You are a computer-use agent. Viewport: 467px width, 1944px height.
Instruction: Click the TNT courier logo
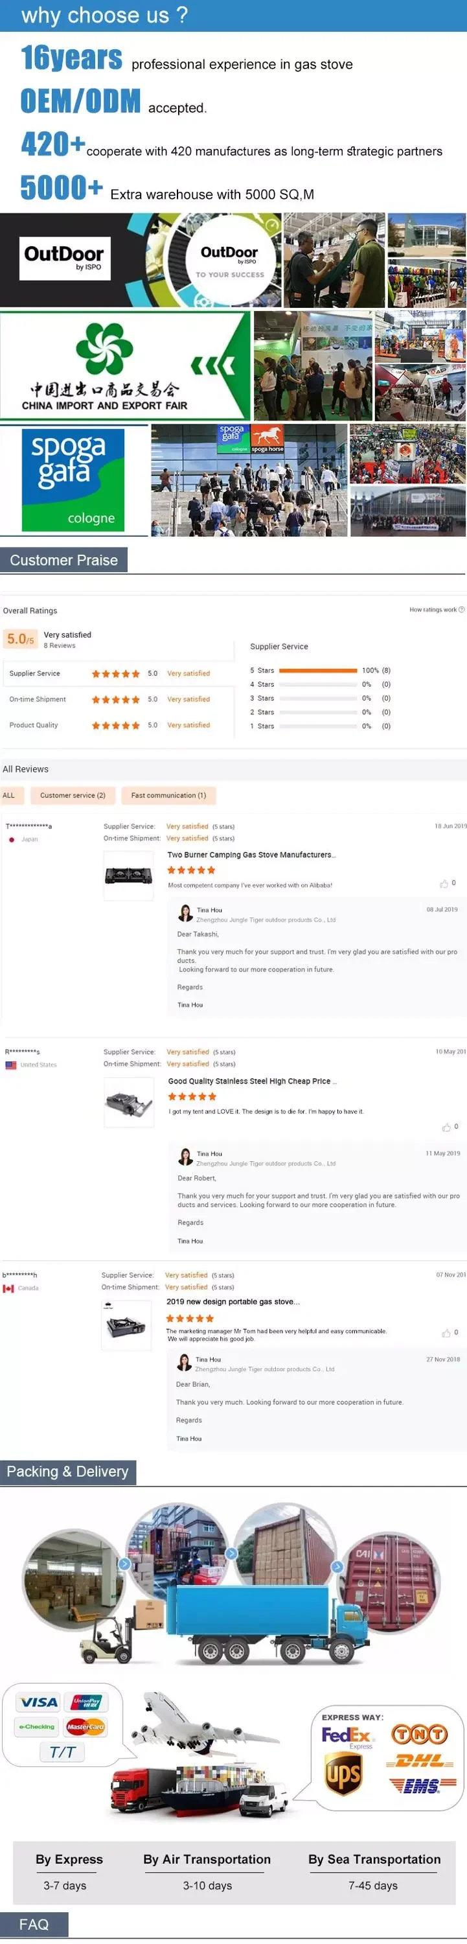[418, 1734]
